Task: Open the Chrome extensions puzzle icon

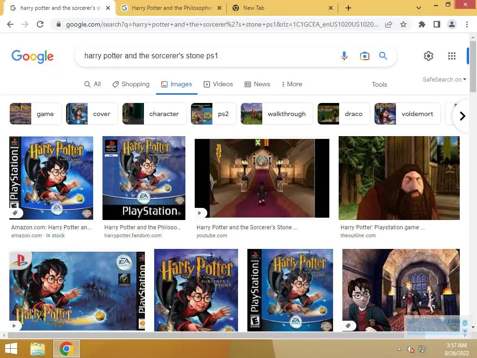Action: (422, 24)
